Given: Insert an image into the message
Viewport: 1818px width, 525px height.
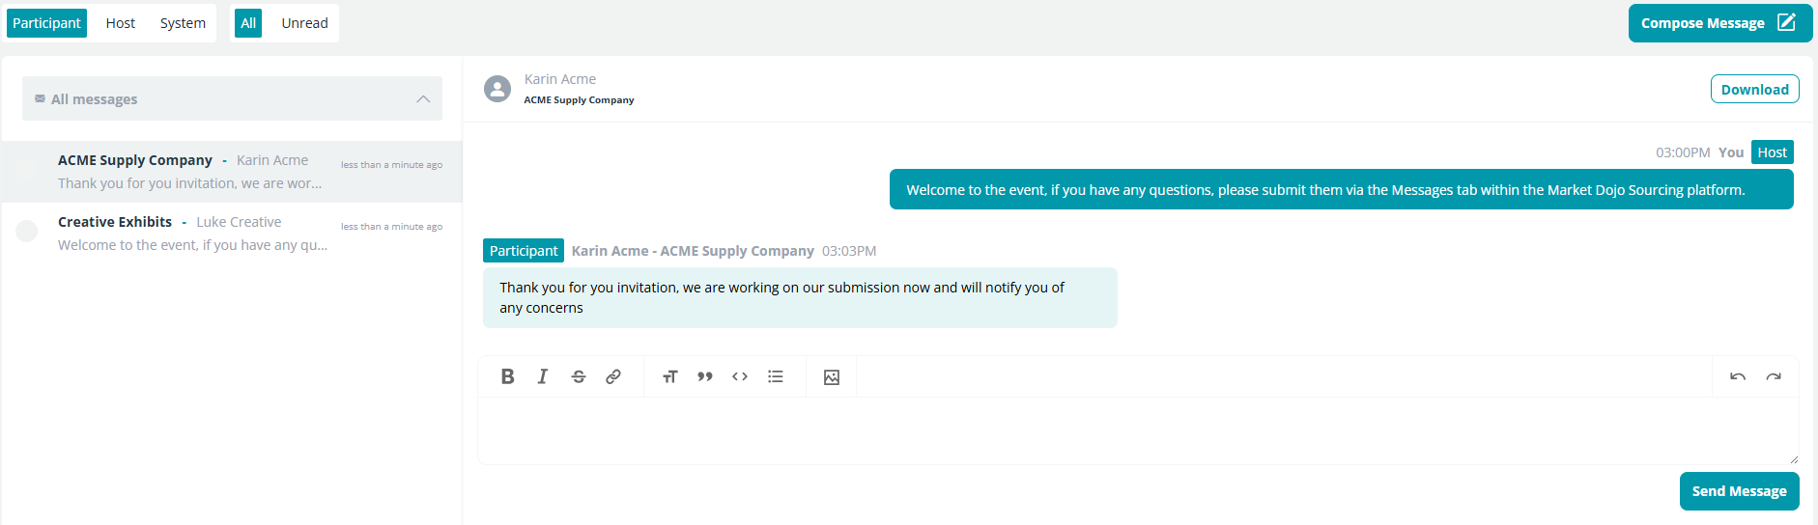Looking at the screenshot, I should click(832, 377).
